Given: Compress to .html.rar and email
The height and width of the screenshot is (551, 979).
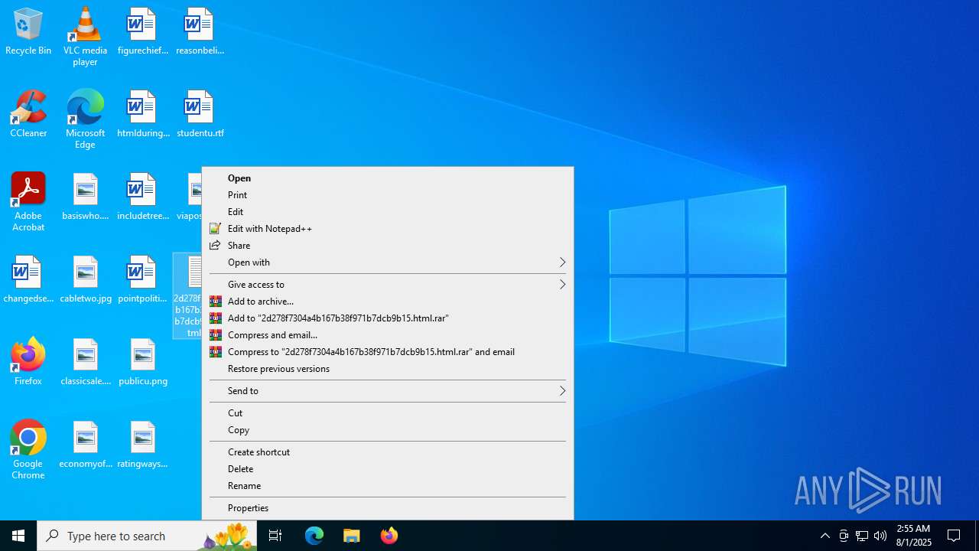Looking at the screenshot, I should click(x=388, y=352).
